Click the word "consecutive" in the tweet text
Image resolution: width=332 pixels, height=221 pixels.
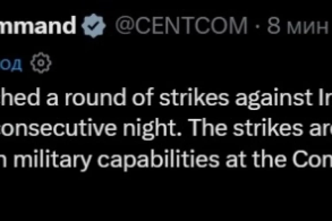tap(58, 128)
